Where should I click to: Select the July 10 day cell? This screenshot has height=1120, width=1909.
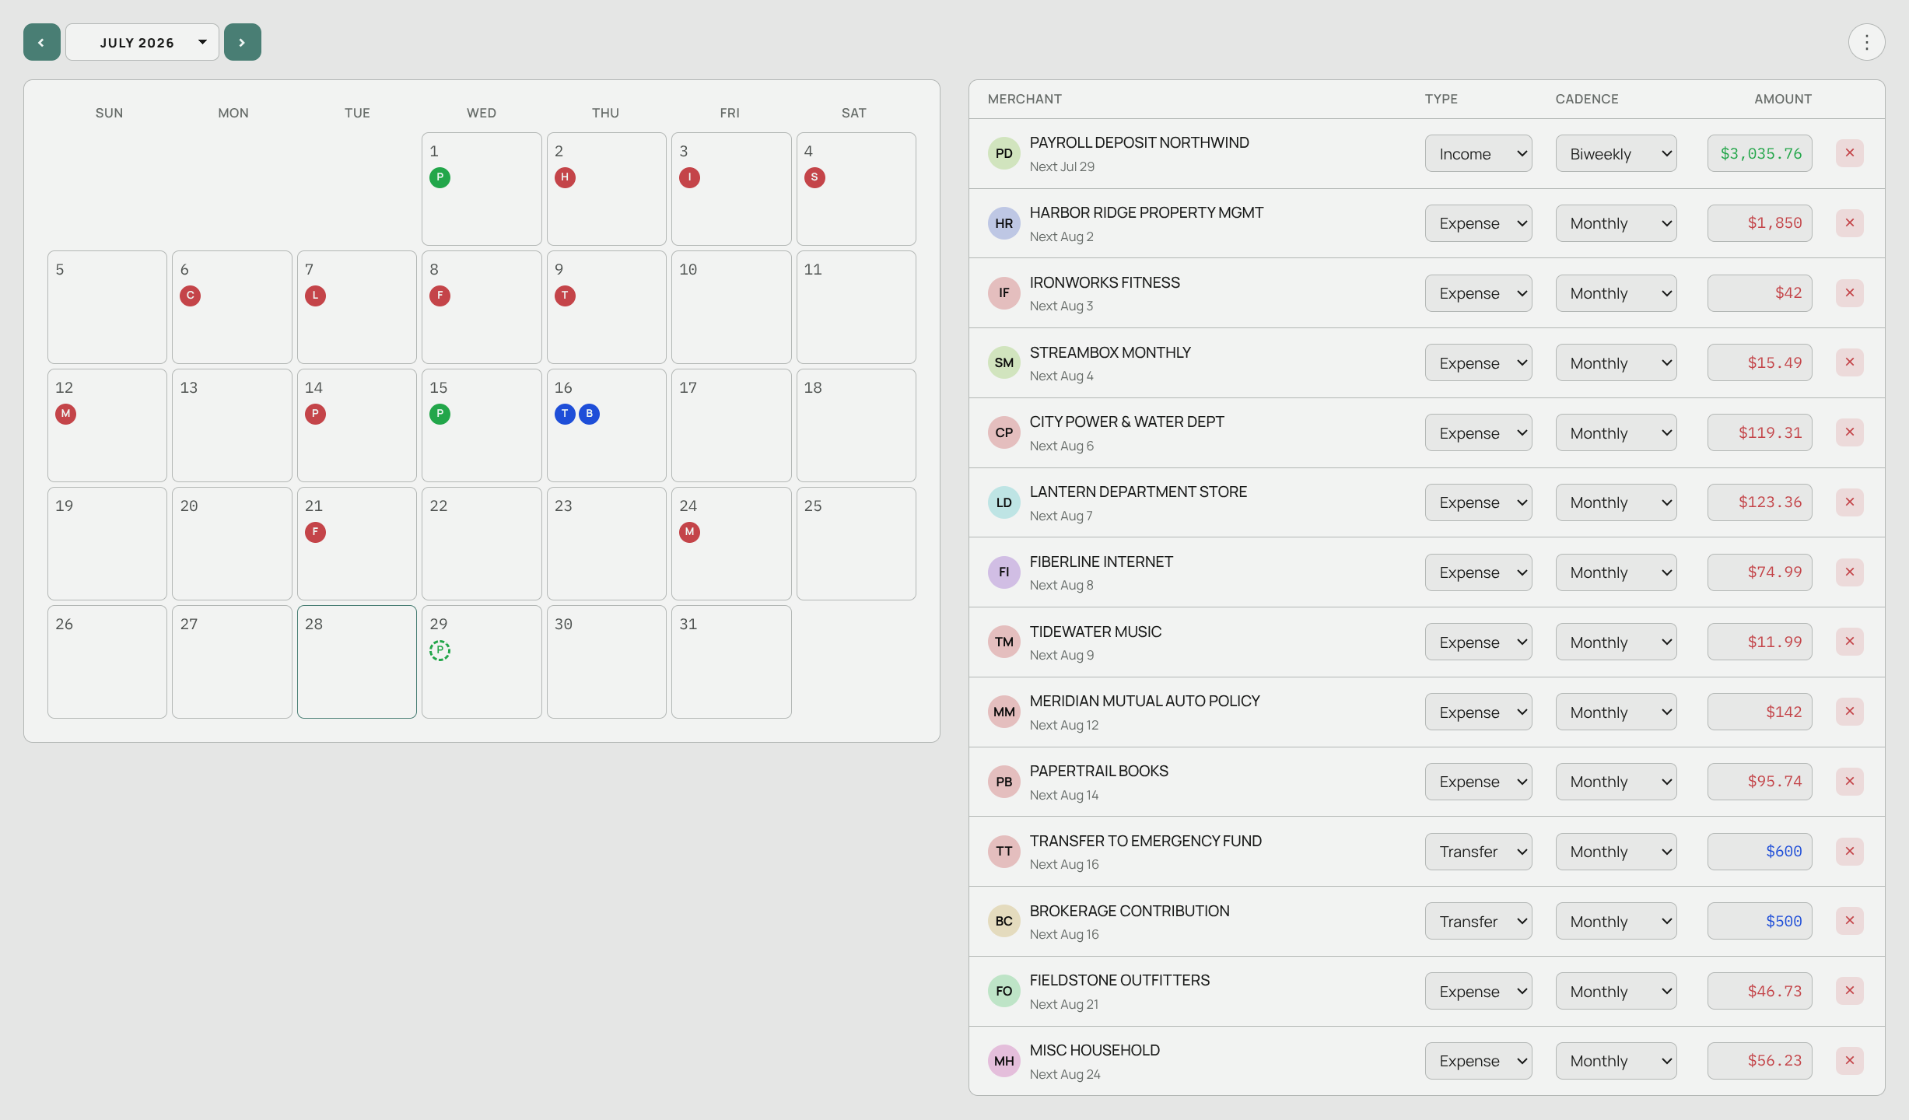click(731, 307)
